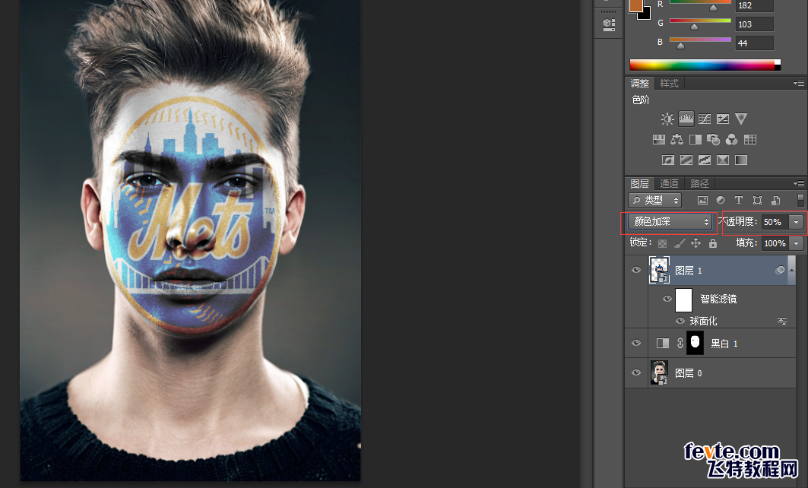Toggle lock transparent pixels

662,243
